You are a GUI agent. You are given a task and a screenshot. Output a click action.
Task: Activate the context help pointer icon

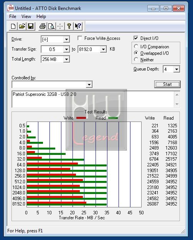click(78, 26)
